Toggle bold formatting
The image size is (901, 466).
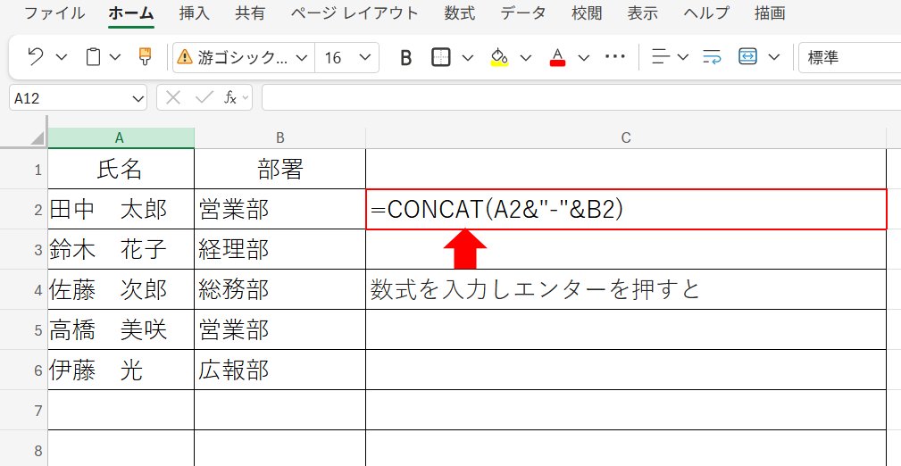[405, 57]
